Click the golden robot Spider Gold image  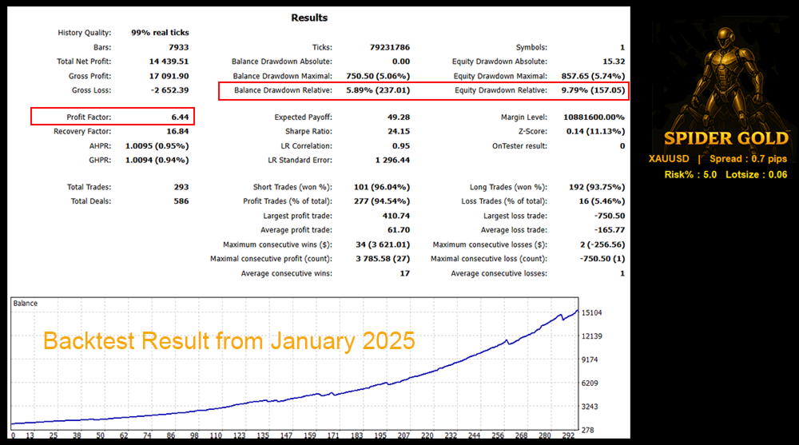pos(722,81)
